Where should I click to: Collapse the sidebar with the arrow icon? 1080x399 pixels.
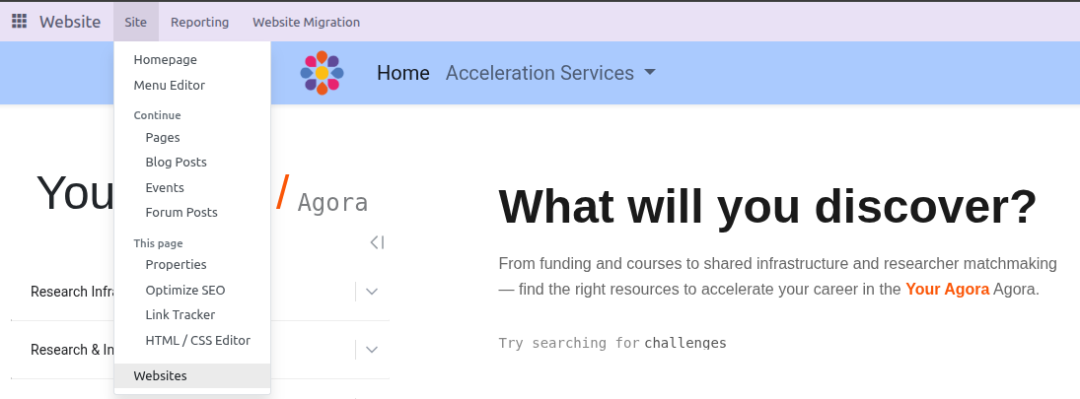coord(377,242)
